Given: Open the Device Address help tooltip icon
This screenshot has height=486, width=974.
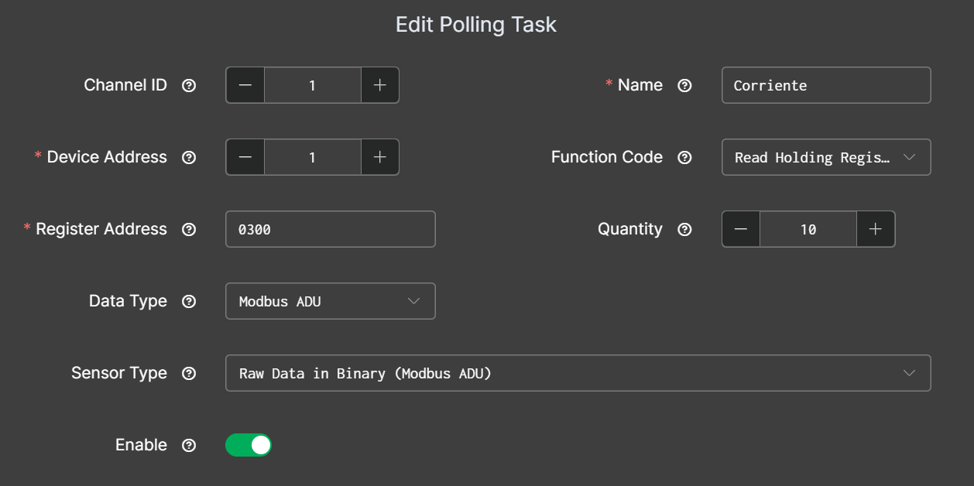Looking at the screenshot, I should point(188,157).
